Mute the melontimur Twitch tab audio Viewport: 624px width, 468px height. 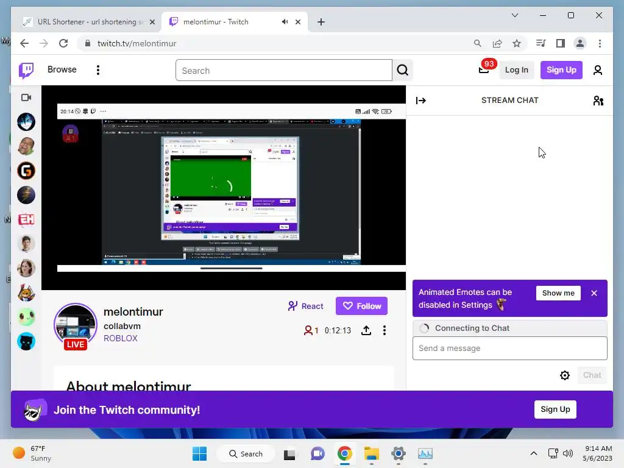tap(285, 22)
